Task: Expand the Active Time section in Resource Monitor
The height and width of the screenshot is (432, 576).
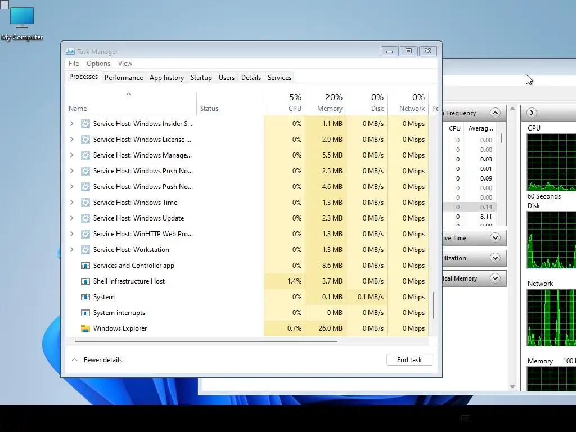Action: pyautogui.click(x=495, y=238)
